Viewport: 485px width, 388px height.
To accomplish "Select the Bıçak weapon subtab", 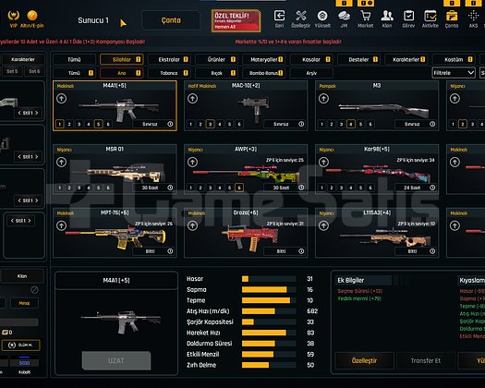I will (x=216, y=73).
